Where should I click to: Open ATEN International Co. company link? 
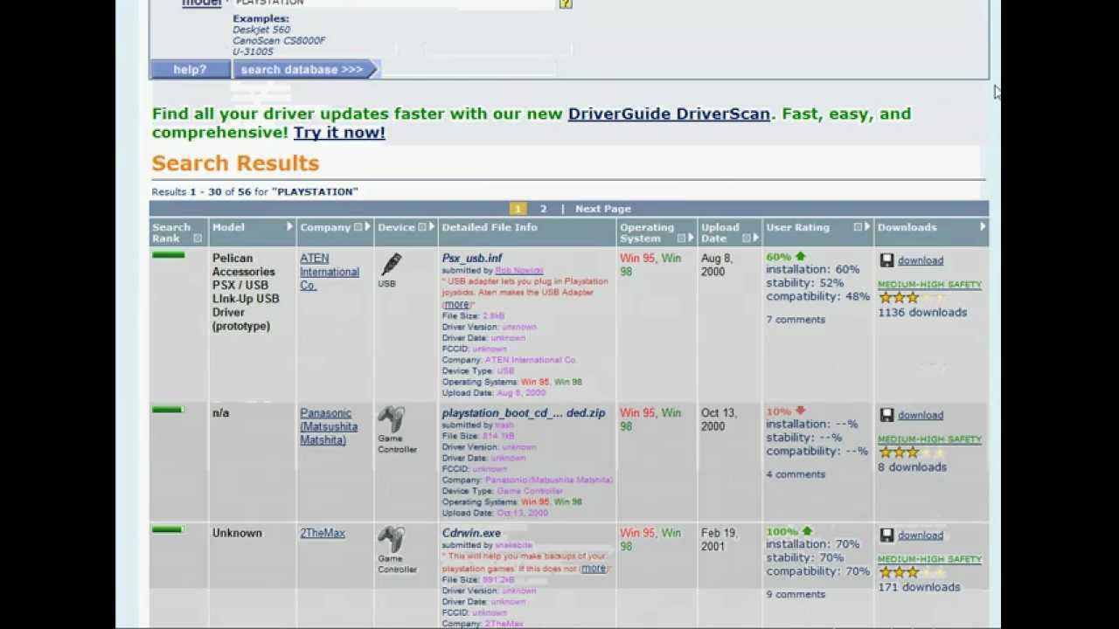click(x=330, y=272)
